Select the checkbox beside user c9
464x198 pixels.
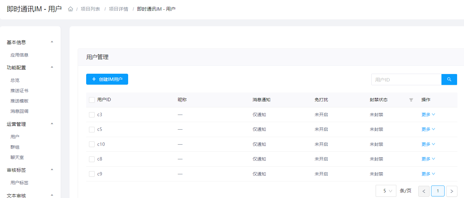click(92, 174)
